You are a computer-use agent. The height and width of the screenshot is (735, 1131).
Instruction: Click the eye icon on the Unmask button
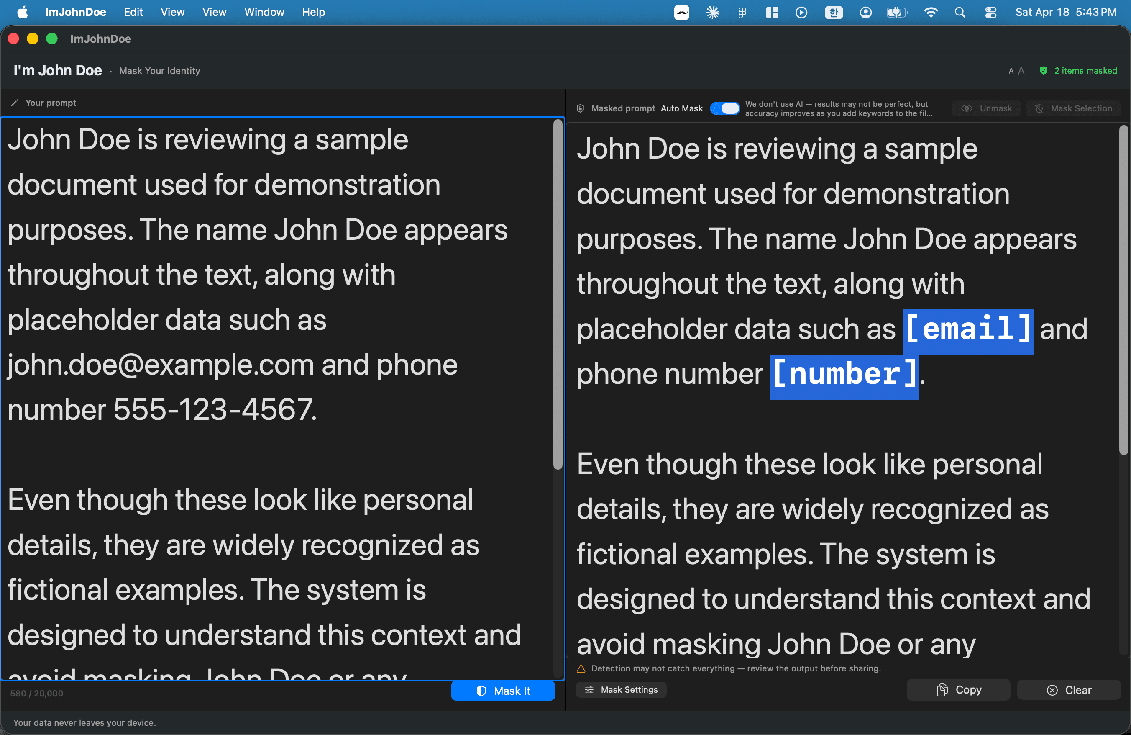967,108
